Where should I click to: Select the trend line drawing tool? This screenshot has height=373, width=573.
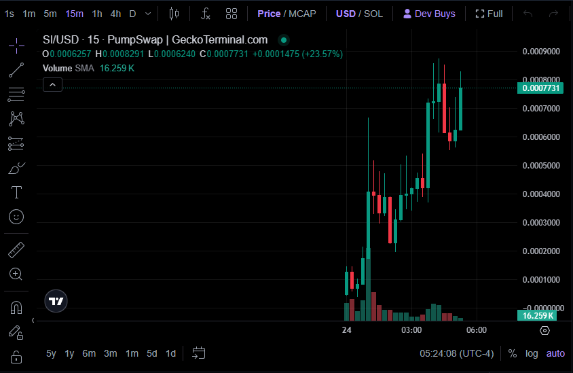[x=16, y=70]
